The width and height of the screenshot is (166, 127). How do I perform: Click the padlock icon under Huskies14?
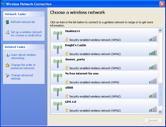pyautogui.click(x=67, y=39)
